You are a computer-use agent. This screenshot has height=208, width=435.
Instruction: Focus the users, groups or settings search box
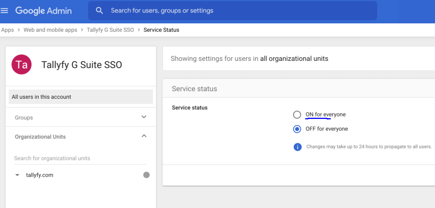pos(232,10)
